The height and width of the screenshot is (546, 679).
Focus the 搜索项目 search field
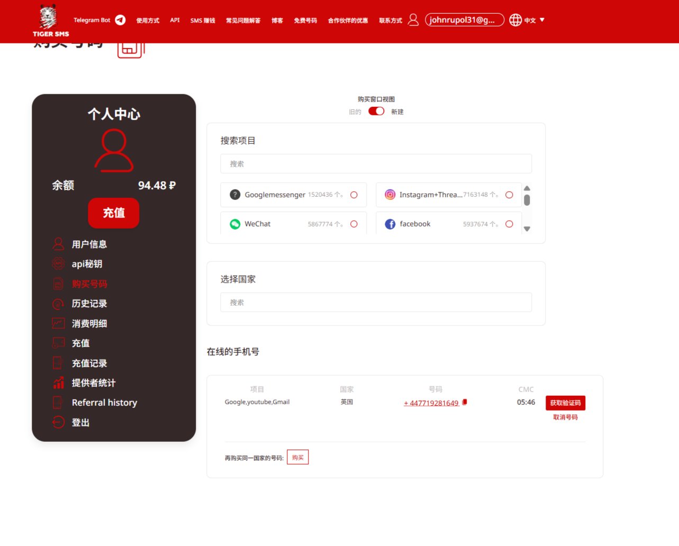point(376,164)
